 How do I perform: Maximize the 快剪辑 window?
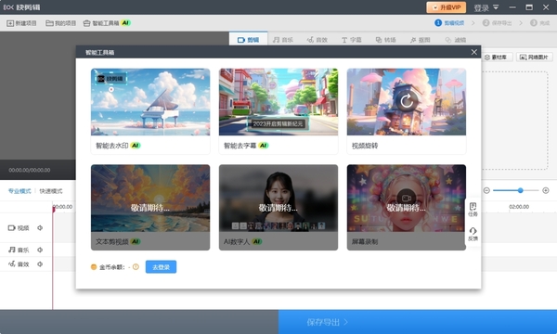click(x=529, y=7)
